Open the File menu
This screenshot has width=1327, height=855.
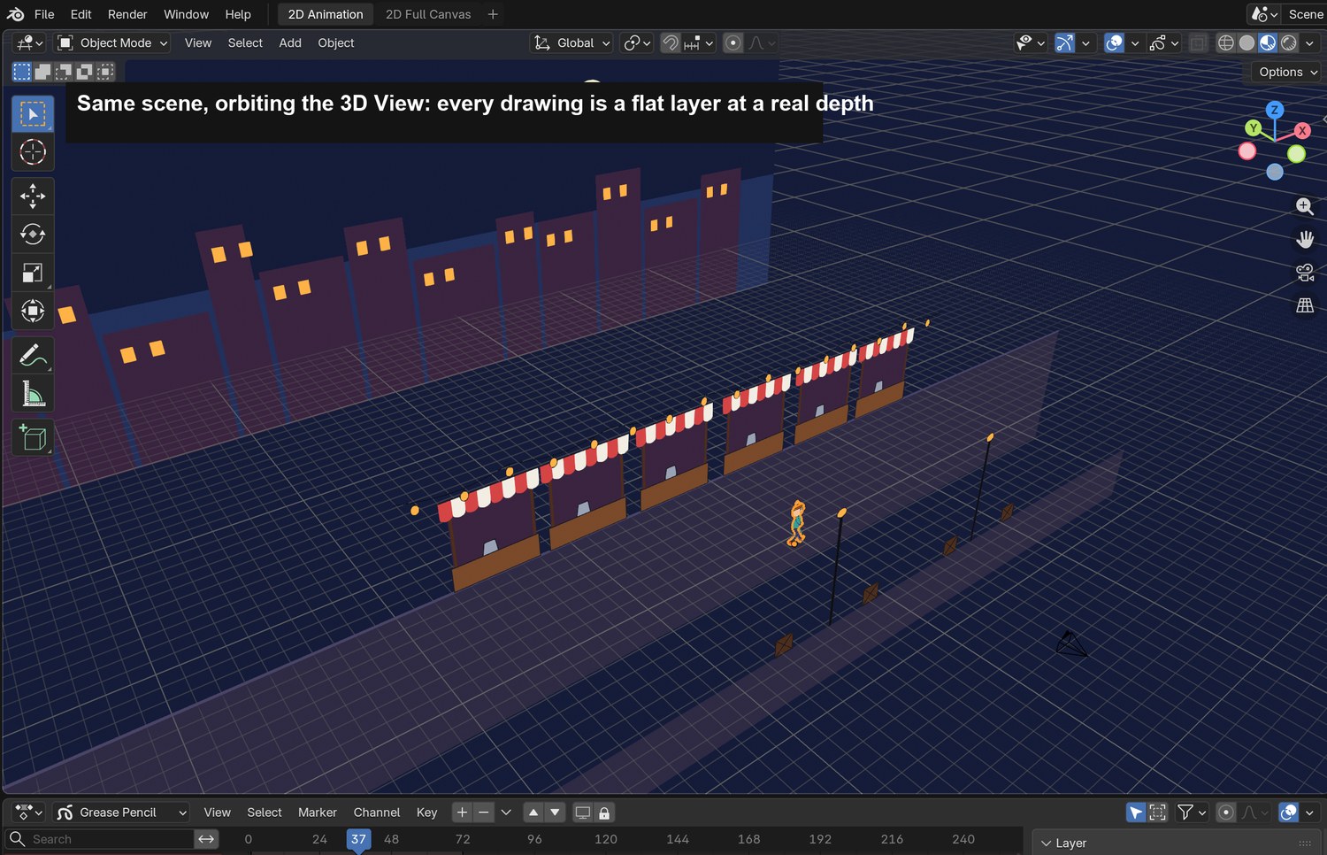[44, 14]
